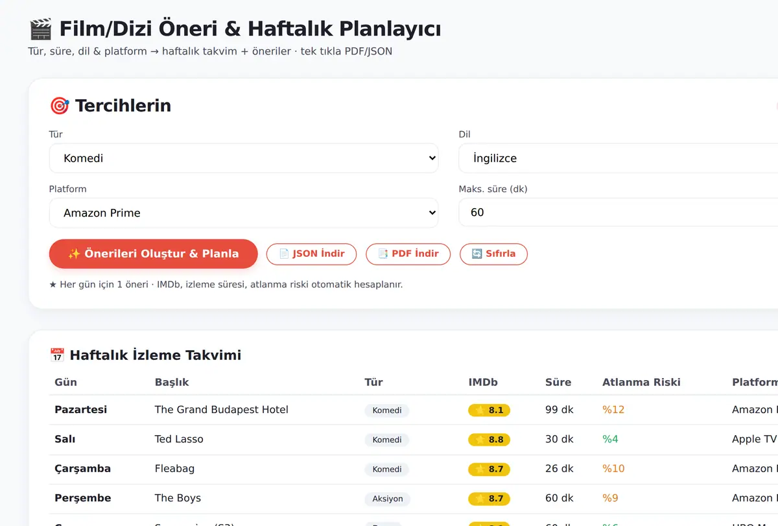778x526 pixels.
Task: Click the Salı day cell
Action: [65, 439]
